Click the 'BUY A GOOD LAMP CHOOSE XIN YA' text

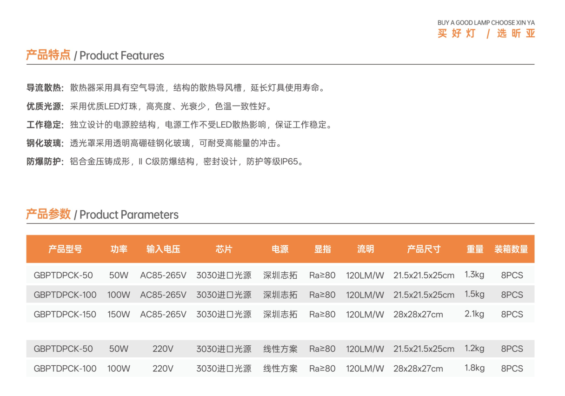point(485,23)
